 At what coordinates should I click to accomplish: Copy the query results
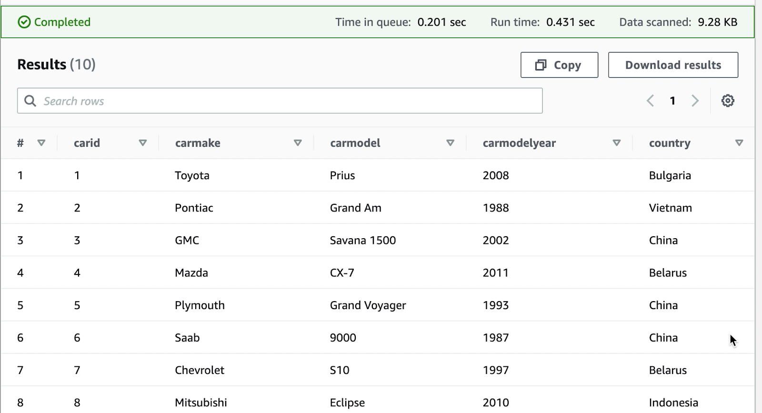coord(559,65)
